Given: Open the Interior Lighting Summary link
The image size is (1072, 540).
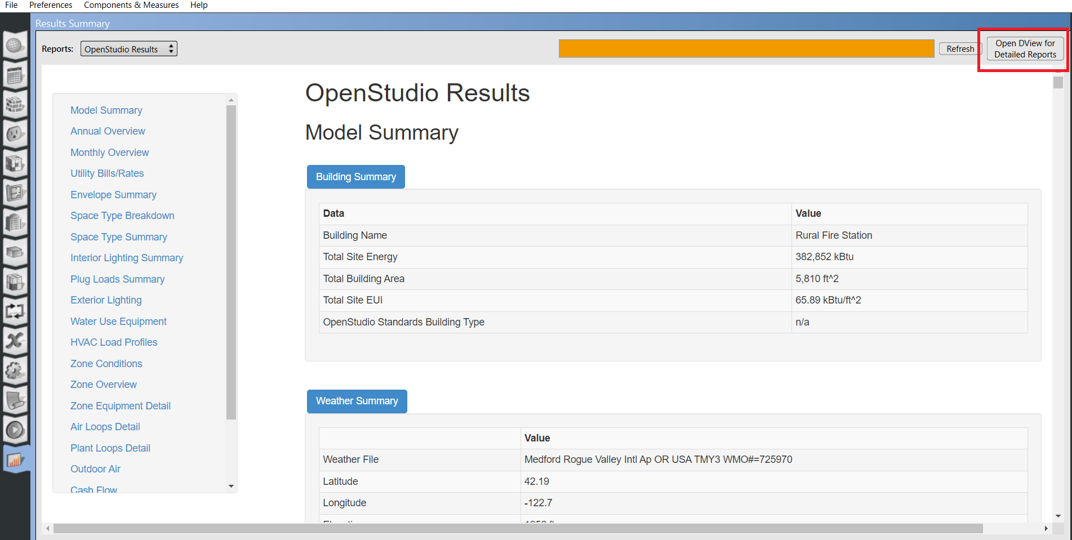Looking at the screenshot, I should coord(127,258).
